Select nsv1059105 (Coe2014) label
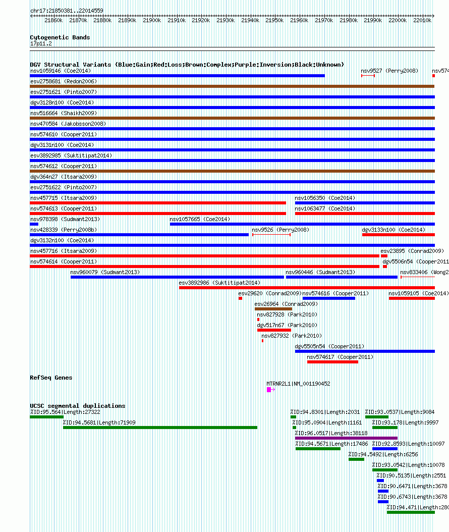449x532 pixels. coord(419,293)
